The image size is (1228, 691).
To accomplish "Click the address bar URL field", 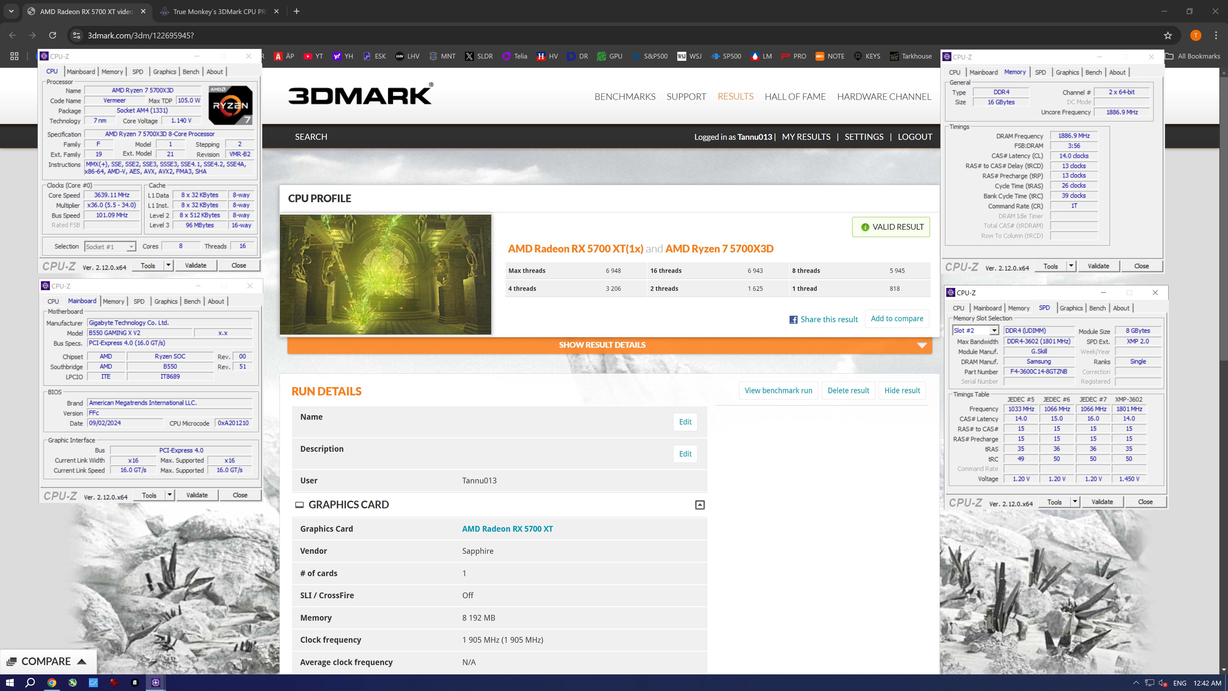I will pos(620,35).
